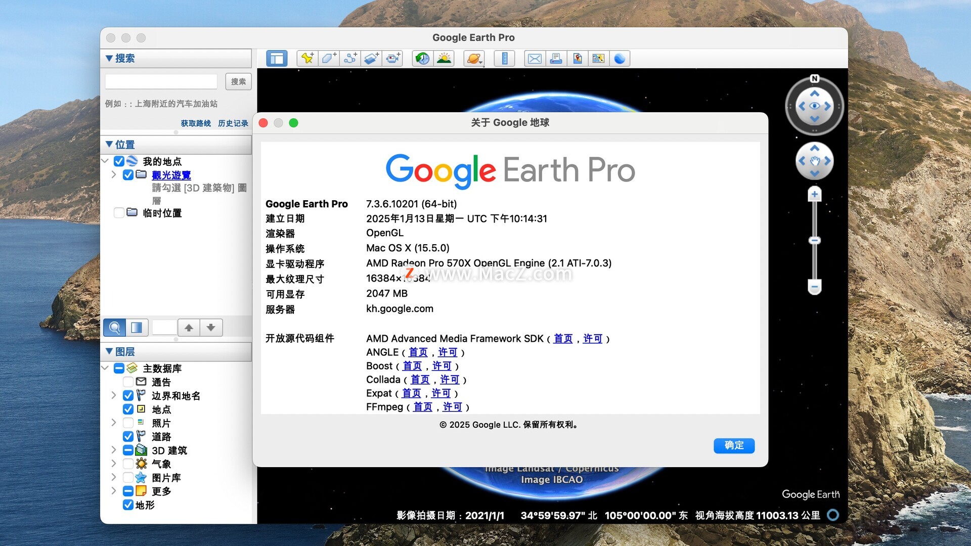Launch Google Earth web (blue sphere icon)
971x546 pixels.
pyautogui.click(x=620, y=59)
